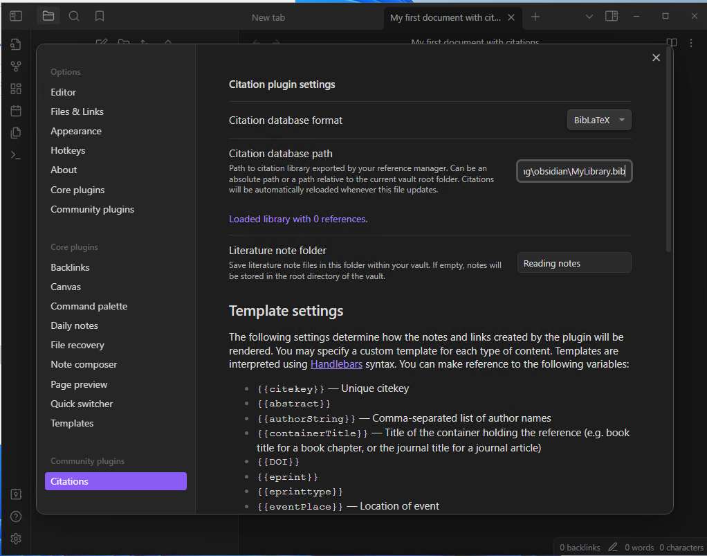This screenshot has height=556, width=707.
Task: Open Citation database format dropdown
Action: tap(599, 120)
